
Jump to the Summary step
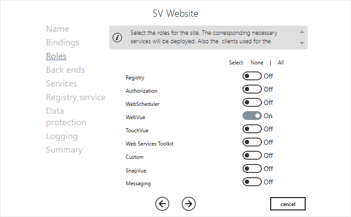(x=64, y=150)
